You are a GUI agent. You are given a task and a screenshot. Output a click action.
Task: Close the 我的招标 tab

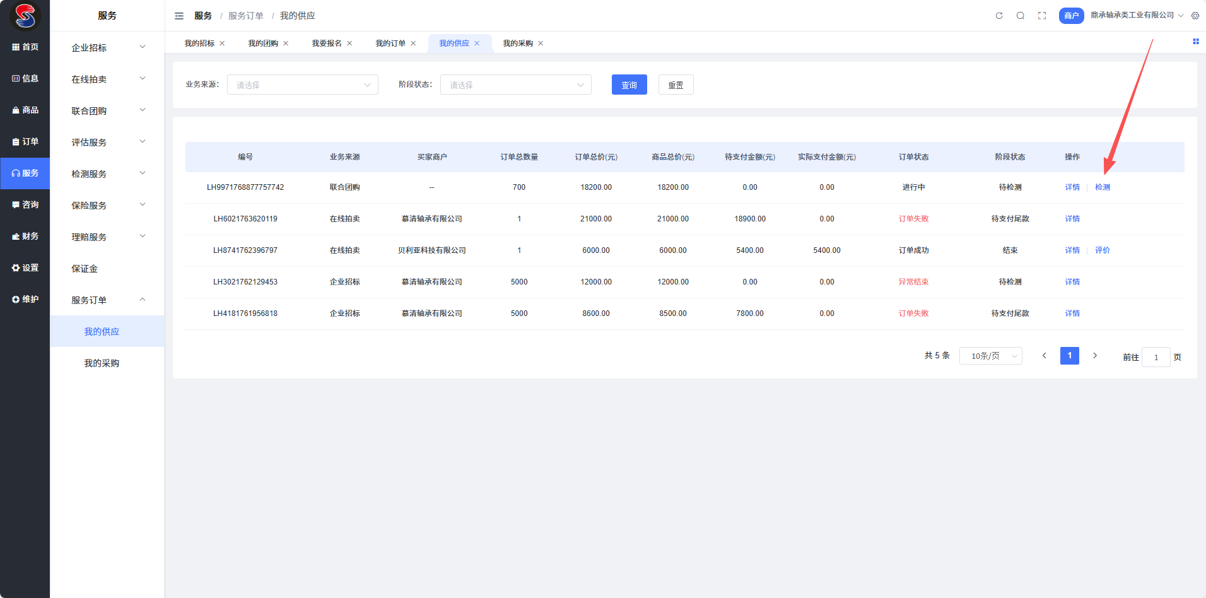click(x=222, y=44)
